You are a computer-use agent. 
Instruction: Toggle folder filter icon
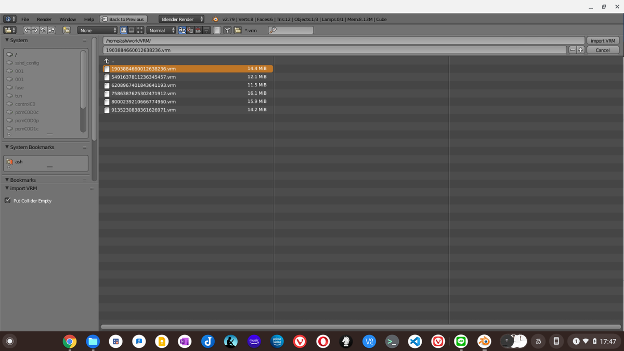click(x=237, y=30)
